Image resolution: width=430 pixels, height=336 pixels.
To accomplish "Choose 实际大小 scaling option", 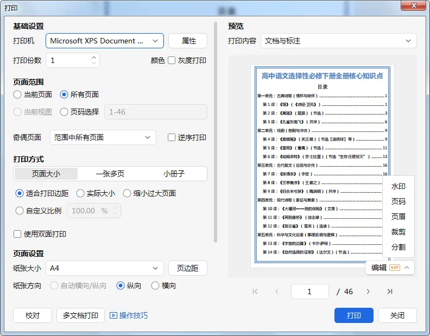I will (80, 193).
